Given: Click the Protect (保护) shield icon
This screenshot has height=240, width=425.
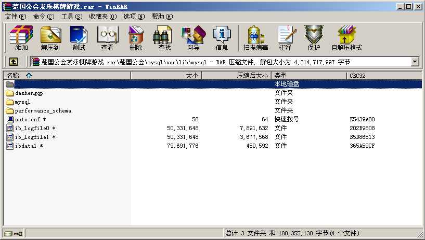Looking at the screenshot, I should click(x=314, y=38).
